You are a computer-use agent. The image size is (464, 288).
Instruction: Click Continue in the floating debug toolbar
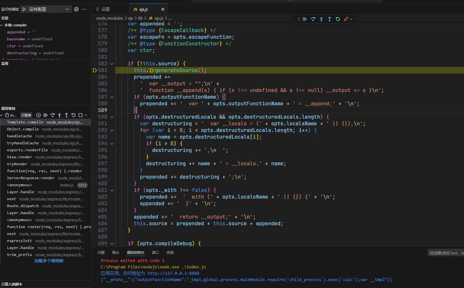(x=305, y=19)
